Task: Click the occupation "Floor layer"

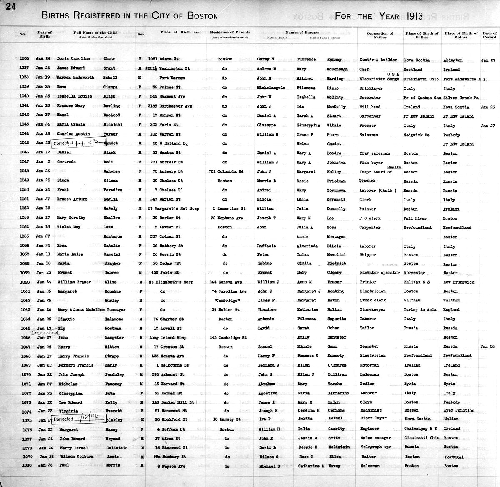Action: 373,418
